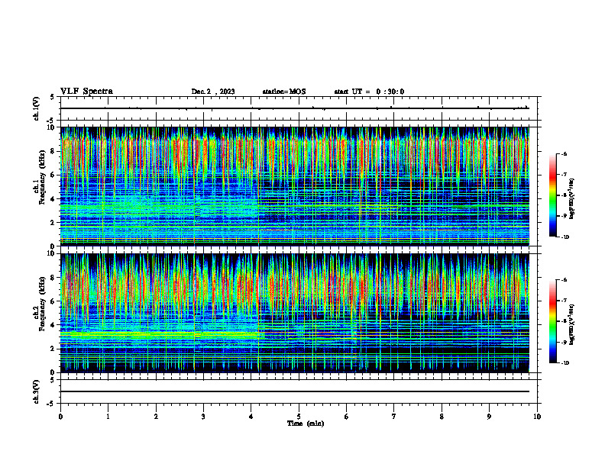Click the 8 kHz tick on ch.2 axis
The height and width of the screenshot is (467, 605).
pyautogui.click(x=53, y=278)
